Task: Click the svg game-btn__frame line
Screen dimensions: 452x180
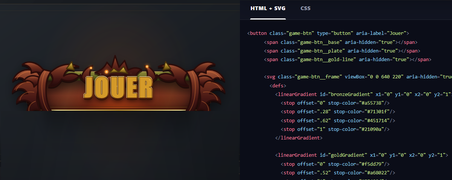Action: (x=358, y=77)
